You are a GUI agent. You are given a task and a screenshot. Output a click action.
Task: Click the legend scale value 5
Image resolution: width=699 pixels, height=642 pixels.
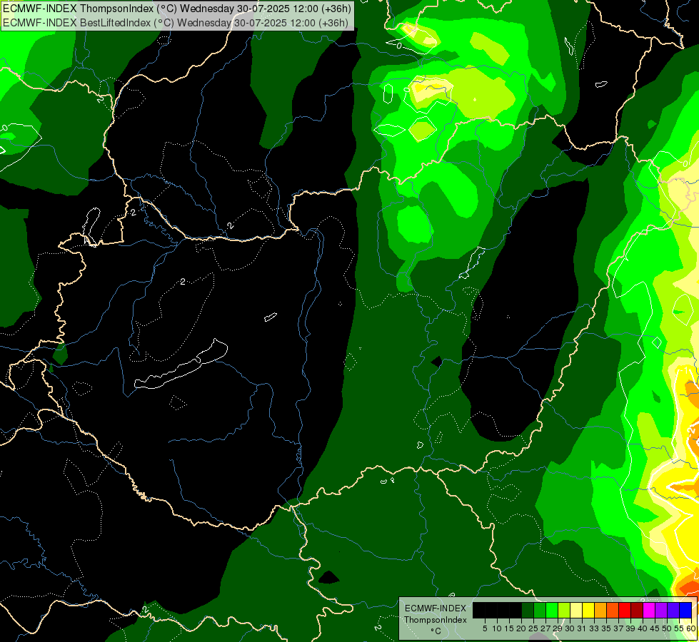click(x=485, y=628)
